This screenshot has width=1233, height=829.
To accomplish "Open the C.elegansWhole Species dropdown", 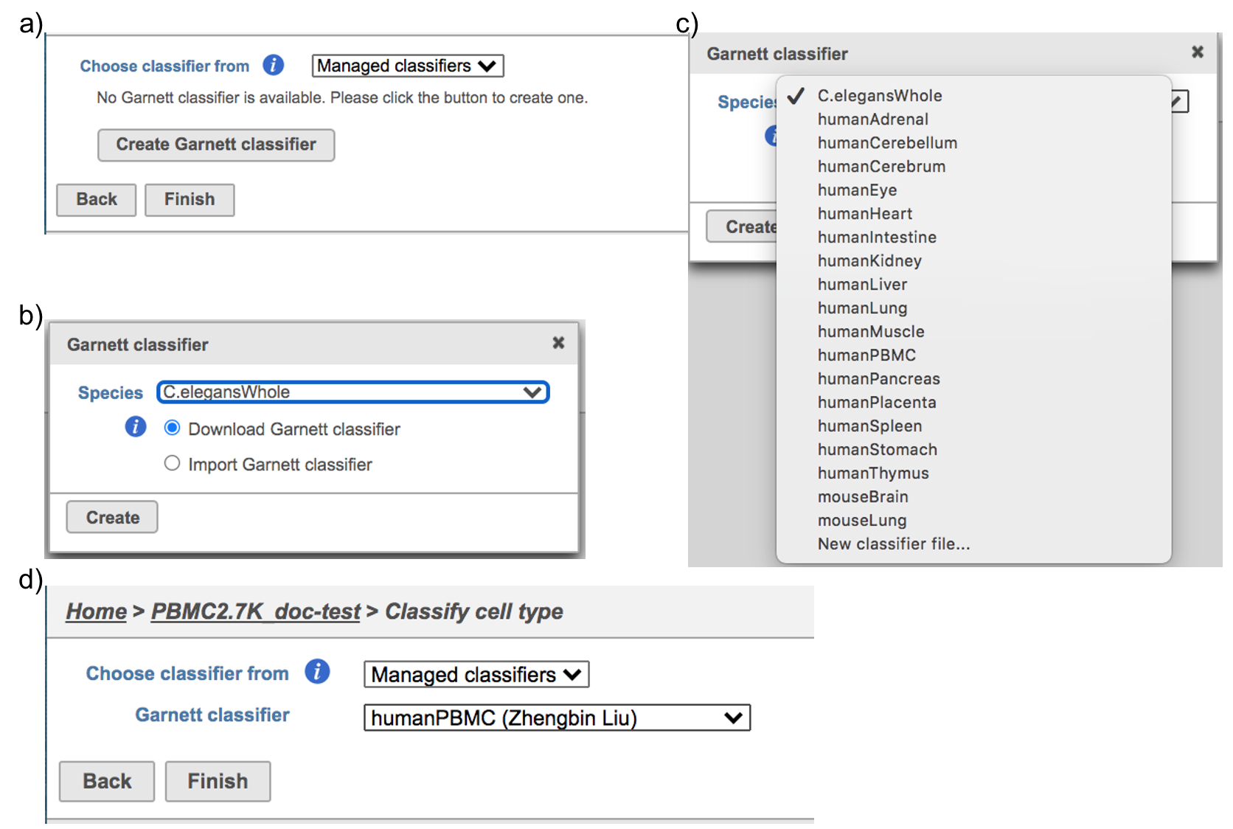I will click(x=352, y=392).
